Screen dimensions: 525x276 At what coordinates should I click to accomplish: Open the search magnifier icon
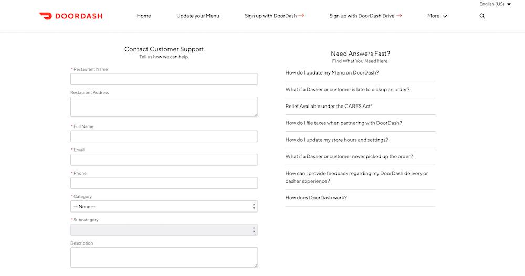[x=482, y=16]
